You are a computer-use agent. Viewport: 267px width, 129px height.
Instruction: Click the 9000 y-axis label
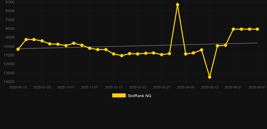pyautogui.click(x=10, y=37)
